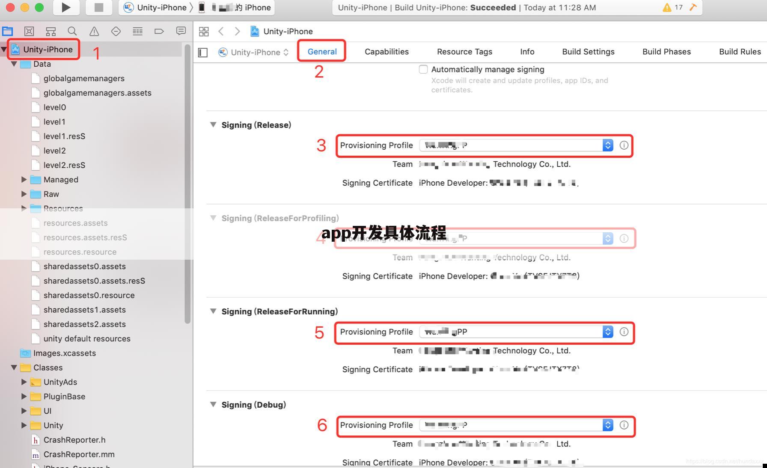Collapse the Classes group
Viewport: 767px width, 468px height.
[14, 367]
